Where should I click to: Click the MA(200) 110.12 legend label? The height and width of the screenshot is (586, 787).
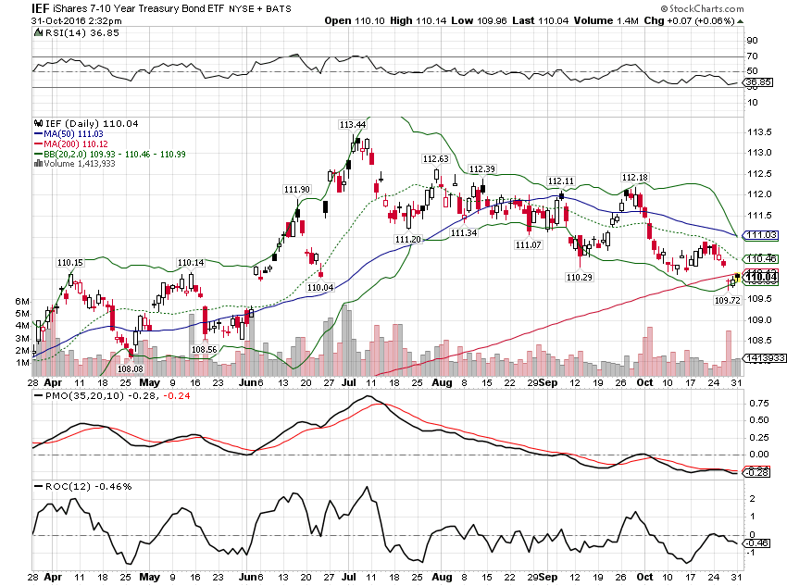coord(76,144)
